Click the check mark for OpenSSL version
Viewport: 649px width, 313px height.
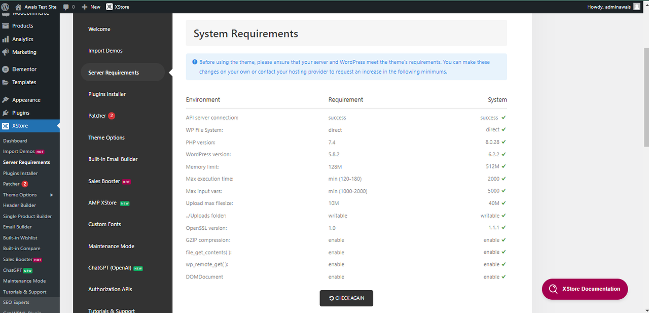tap(504, 228)
